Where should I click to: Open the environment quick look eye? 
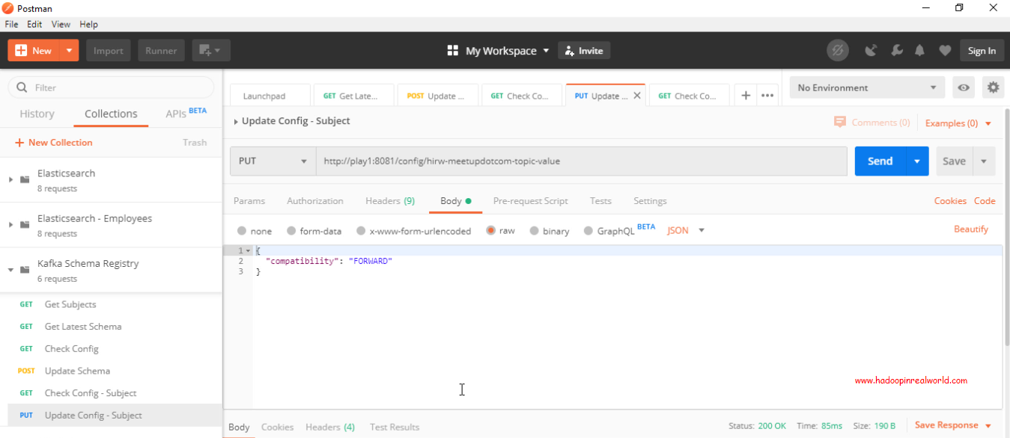(964, 87)
